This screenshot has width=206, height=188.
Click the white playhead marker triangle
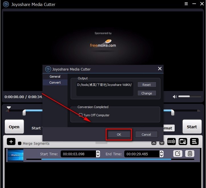9,108
